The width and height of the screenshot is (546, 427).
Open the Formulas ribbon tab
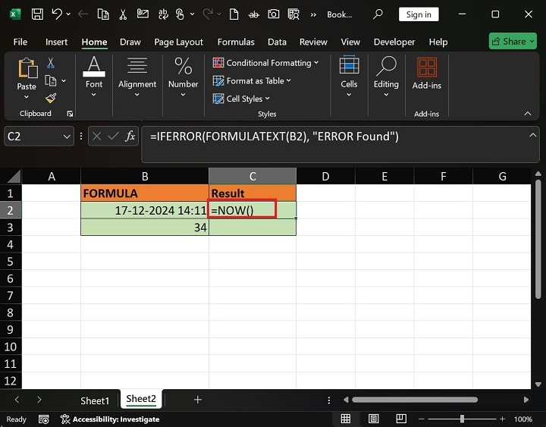[x=235, y=42]
